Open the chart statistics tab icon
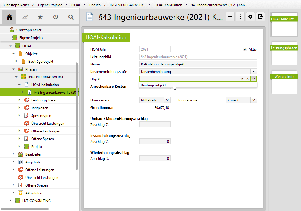 click(25, 17)
